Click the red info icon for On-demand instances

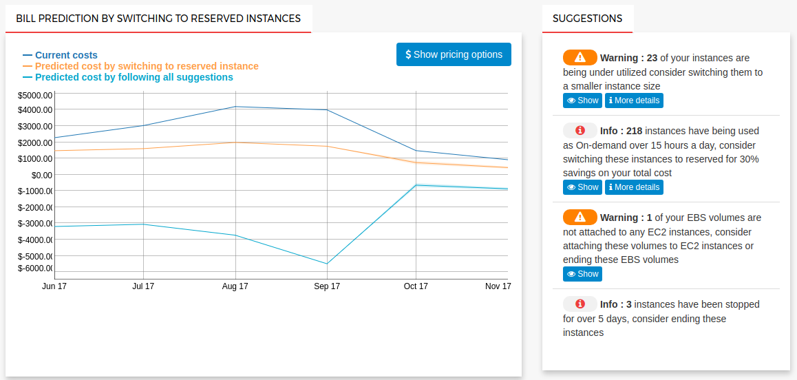coord(580,130)
